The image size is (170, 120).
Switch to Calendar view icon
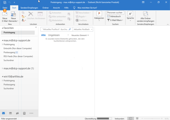pos(10,113)
